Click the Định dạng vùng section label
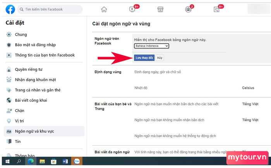This screenshot has height=168, width=271. point(108,72)
